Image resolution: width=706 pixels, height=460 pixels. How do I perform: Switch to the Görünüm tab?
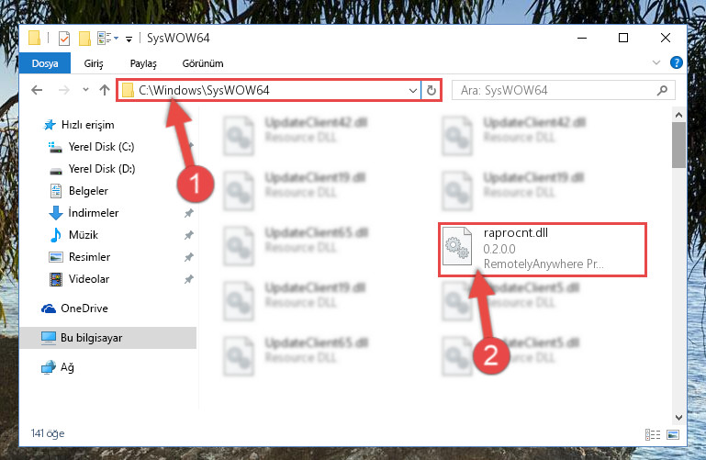(203, 63)
